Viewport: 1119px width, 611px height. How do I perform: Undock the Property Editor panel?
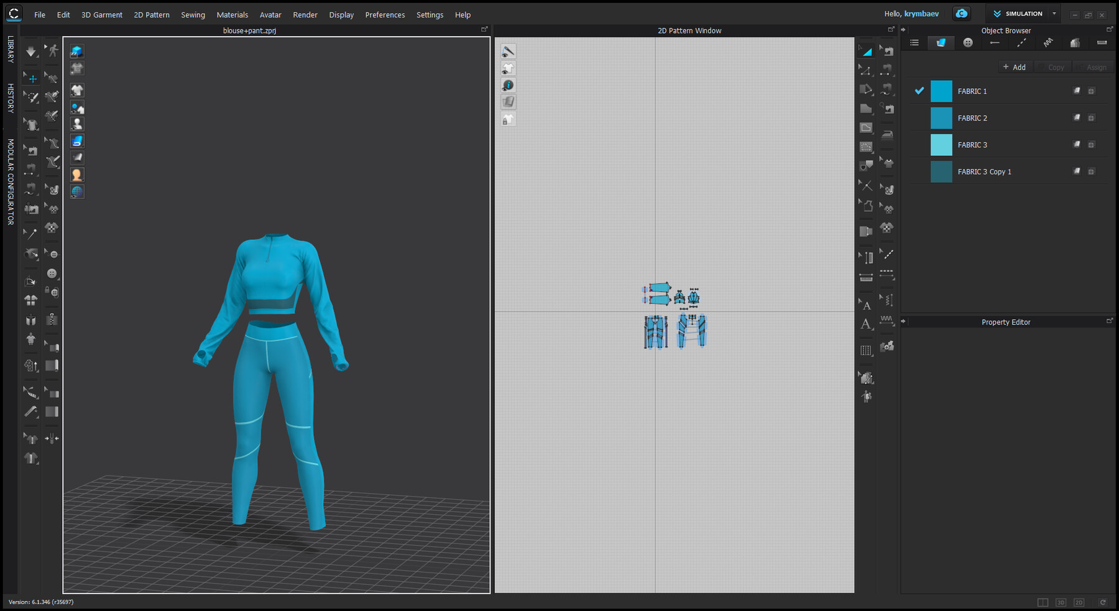click(x=1110, y=321)
